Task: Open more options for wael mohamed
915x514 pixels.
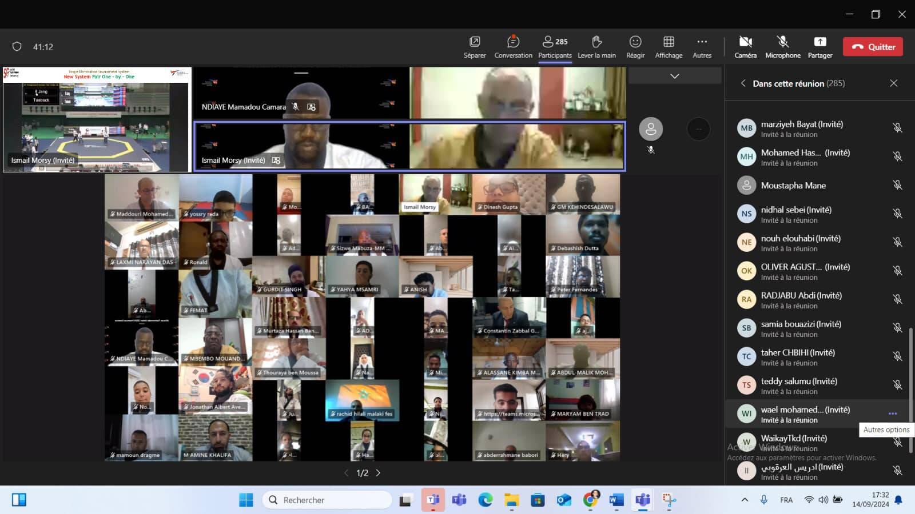Action: tap(892, 413)
